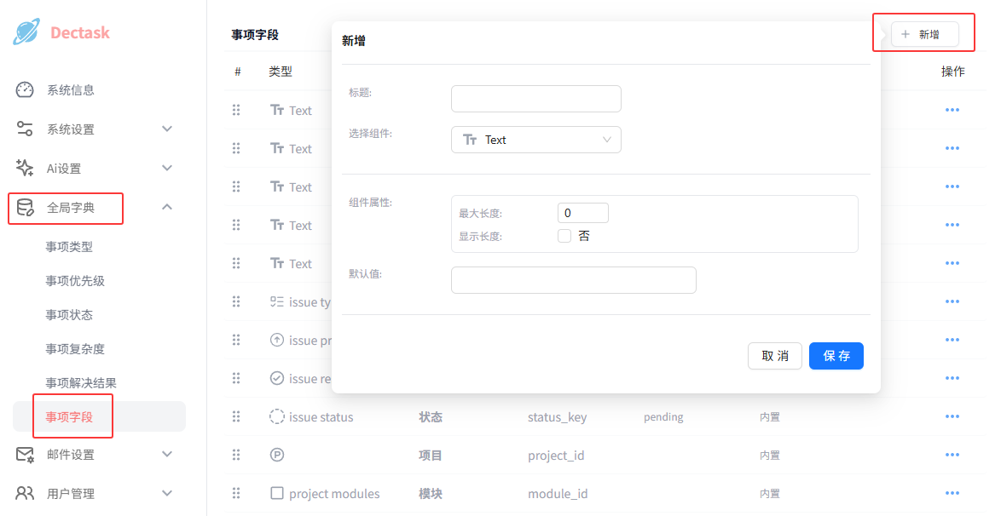The image size is (1001, 516).
Task: Grab drag handle of first Text row
Action: 236,110
